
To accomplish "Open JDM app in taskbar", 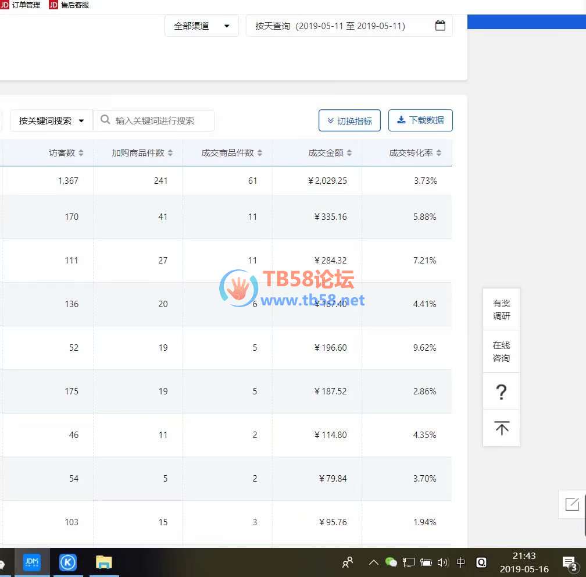I will [x=31, y=562].
